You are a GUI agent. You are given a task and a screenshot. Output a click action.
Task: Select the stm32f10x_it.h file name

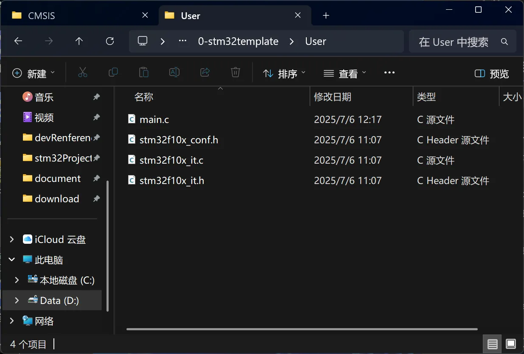[172, 181]
